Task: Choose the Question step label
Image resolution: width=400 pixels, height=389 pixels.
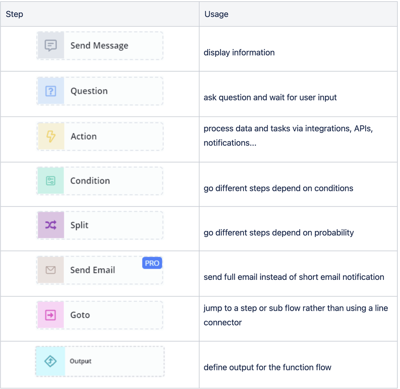Action: (89, 91)
